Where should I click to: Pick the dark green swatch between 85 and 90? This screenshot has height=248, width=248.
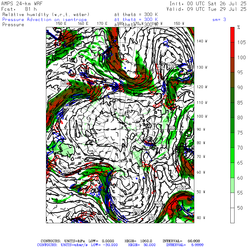pos(232,95)
